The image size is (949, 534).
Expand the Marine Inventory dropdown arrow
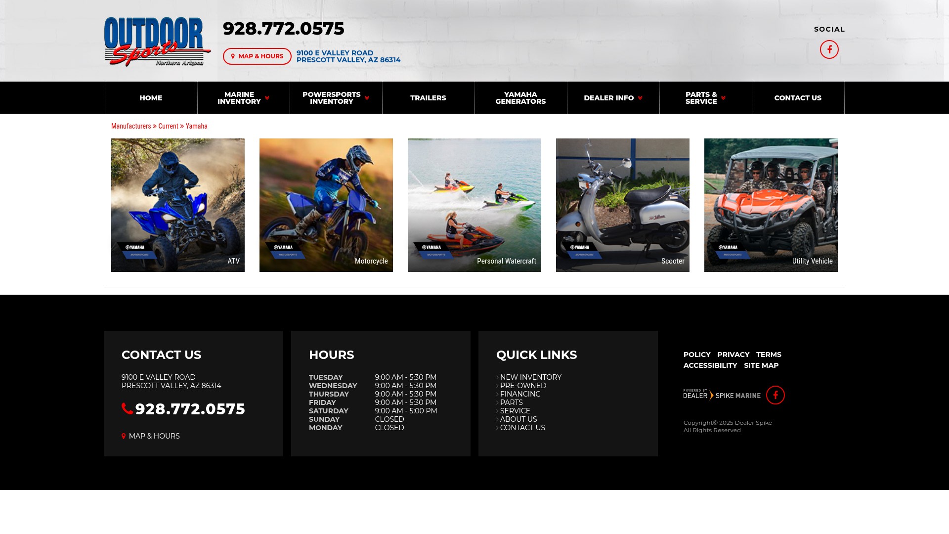(x=267, y=98)
